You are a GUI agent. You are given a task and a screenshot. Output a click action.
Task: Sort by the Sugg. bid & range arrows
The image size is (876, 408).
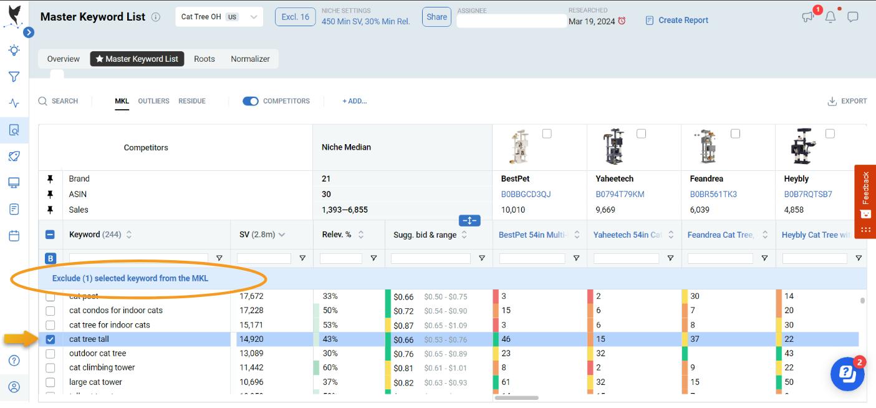[x=464, y=235]
